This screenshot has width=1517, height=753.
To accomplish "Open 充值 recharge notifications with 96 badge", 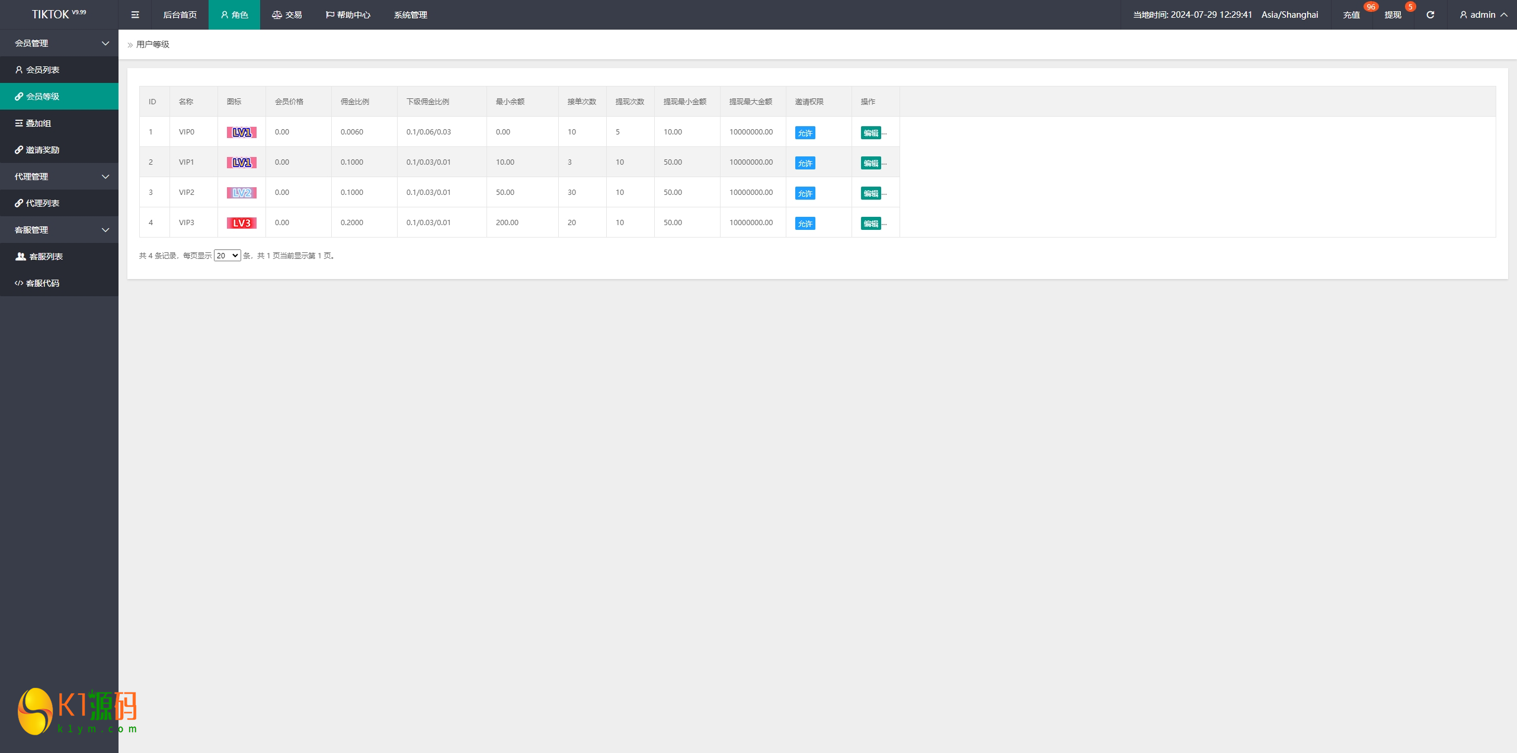I will tap(1352, 15).
